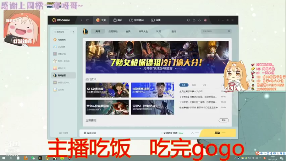286x161 pixels.
Task: Select the first banner page indicator
Action: tap(146, 72)
